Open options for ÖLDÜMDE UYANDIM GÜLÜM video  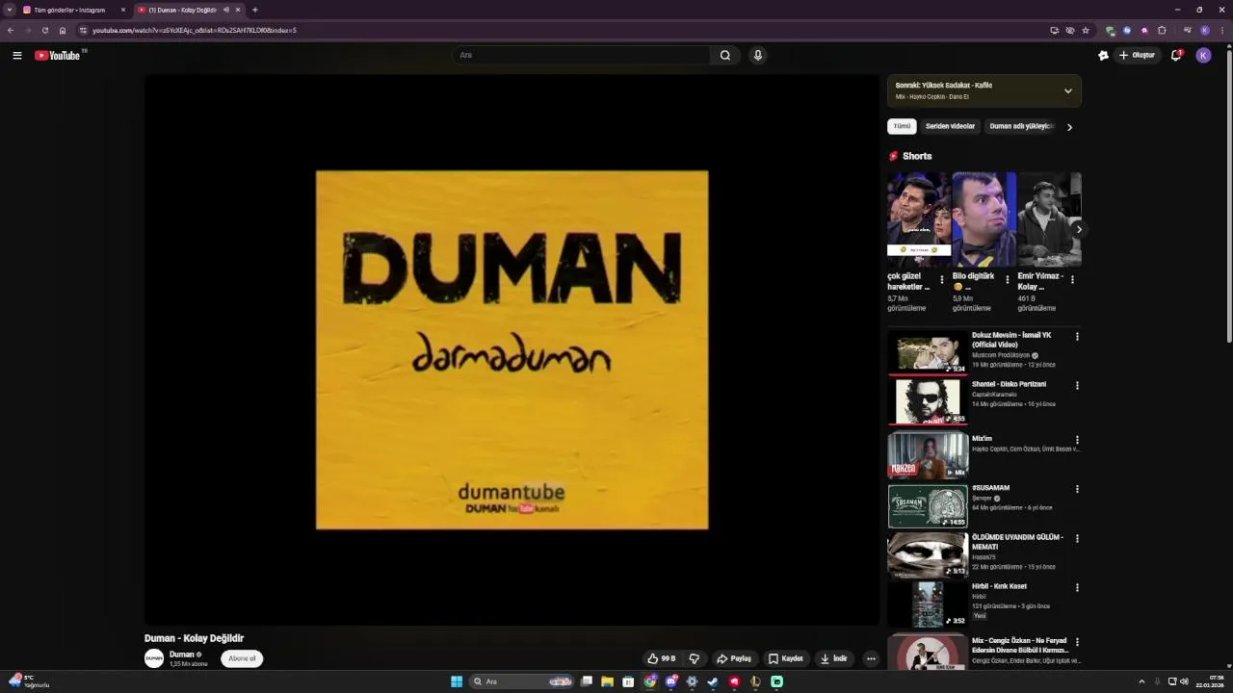[x=1077, y=538]
